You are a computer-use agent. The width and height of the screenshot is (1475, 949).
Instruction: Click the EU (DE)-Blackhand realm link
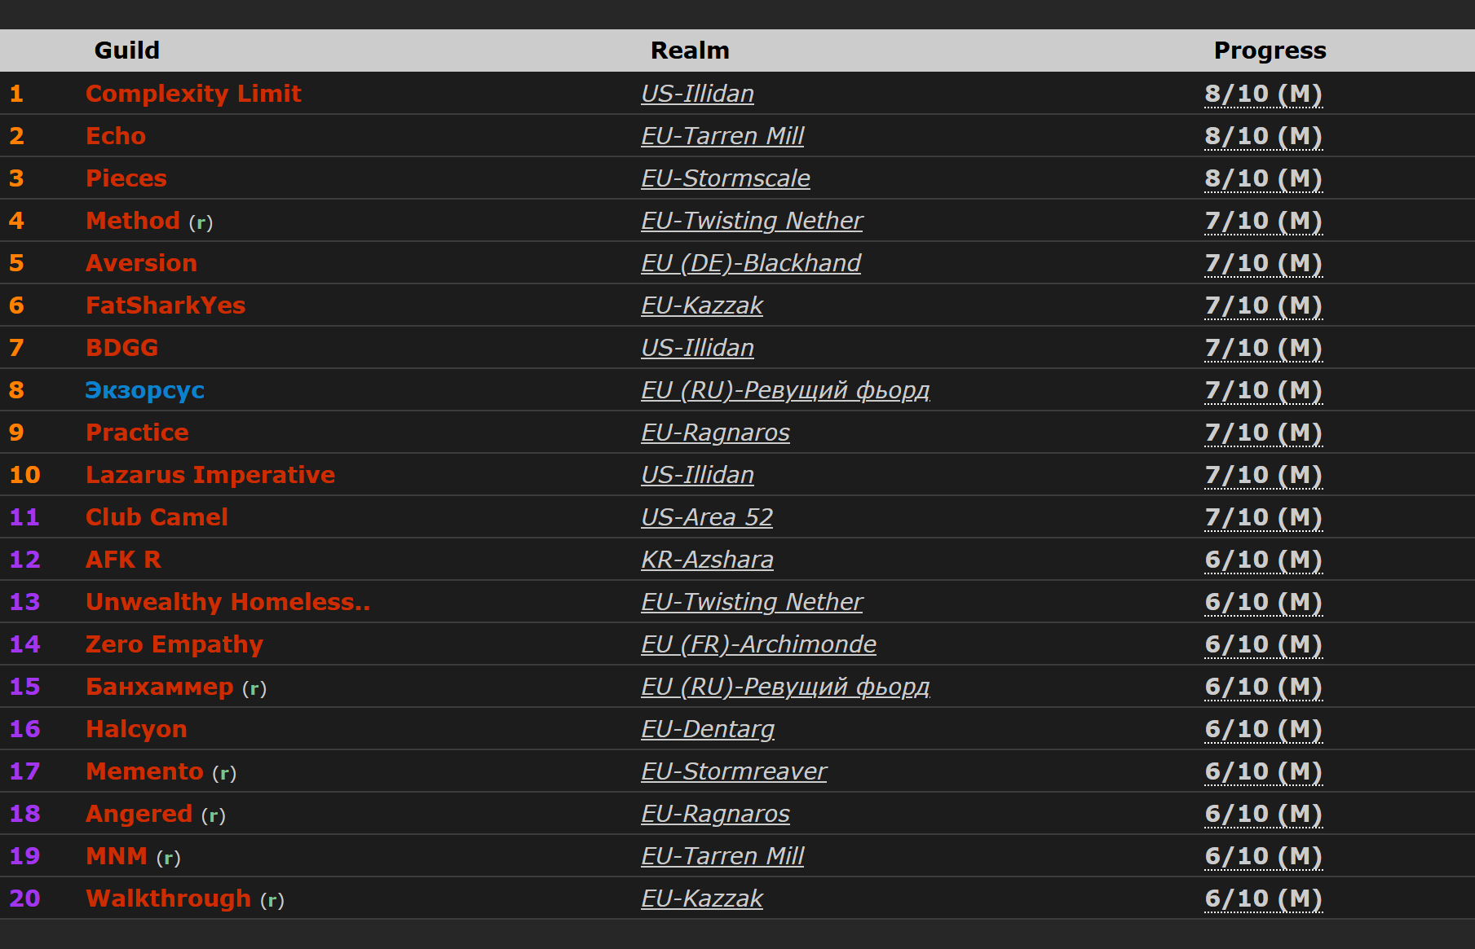751,263
